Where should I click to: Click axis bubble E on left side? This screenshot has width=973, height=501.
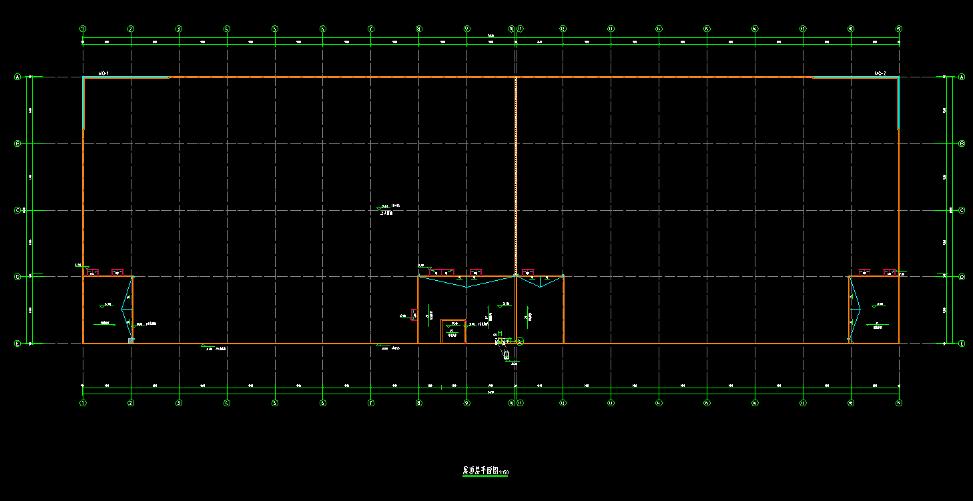click(x=17, y=344)
